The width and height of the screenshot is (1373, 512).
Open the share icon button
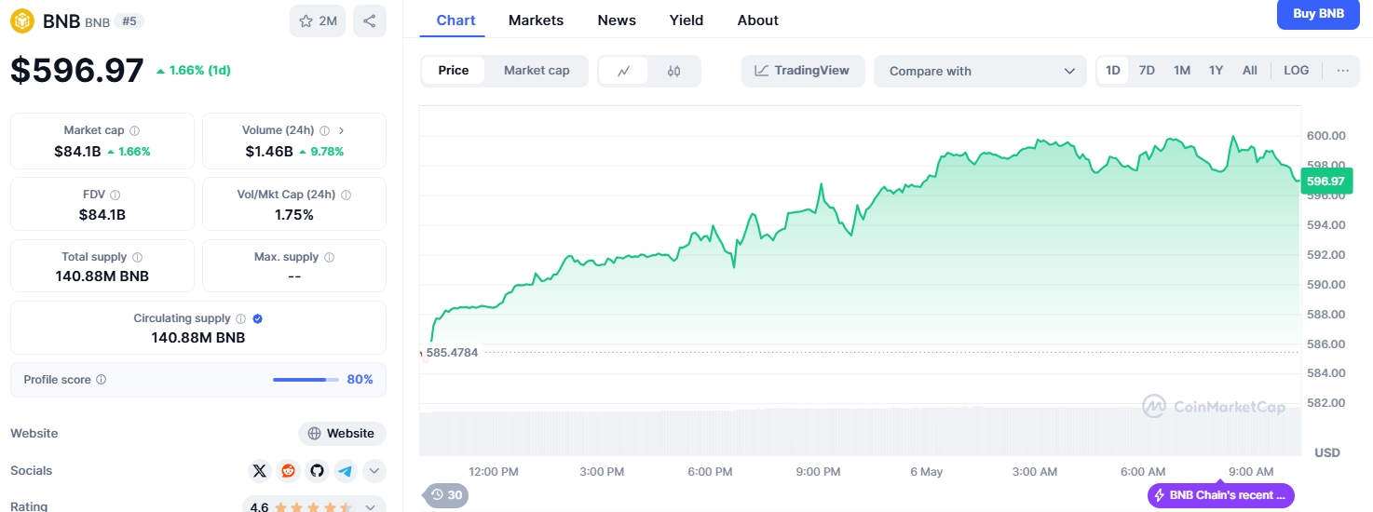tap(370, 20)
